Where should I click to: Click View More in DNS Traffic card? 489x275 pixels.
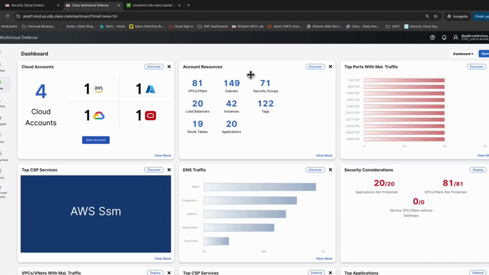[x=324, y=259]
